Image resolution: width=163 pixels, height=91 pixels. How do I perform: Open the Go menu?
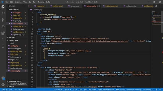click(x=30, y=2)
